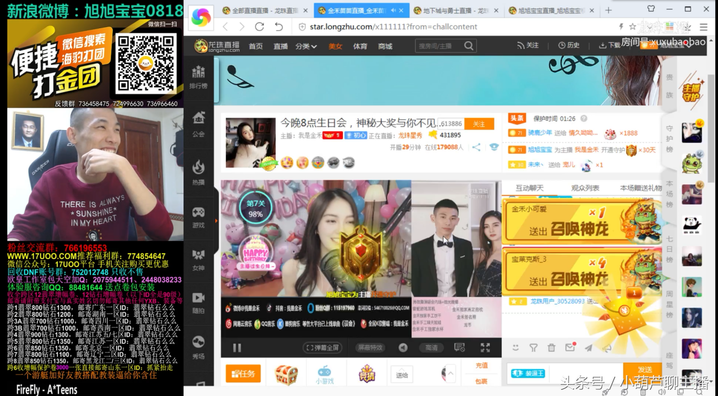Open the 美女 navigation item
Image resolution: width=718 pixels, height=396 pixels.
pos(336,46)
